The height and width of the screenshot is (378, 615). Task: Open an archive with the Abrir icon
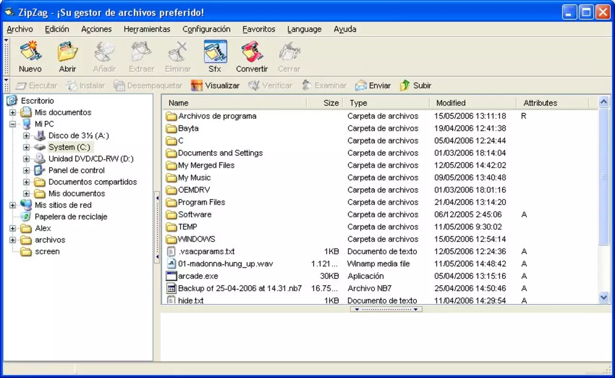67,52
